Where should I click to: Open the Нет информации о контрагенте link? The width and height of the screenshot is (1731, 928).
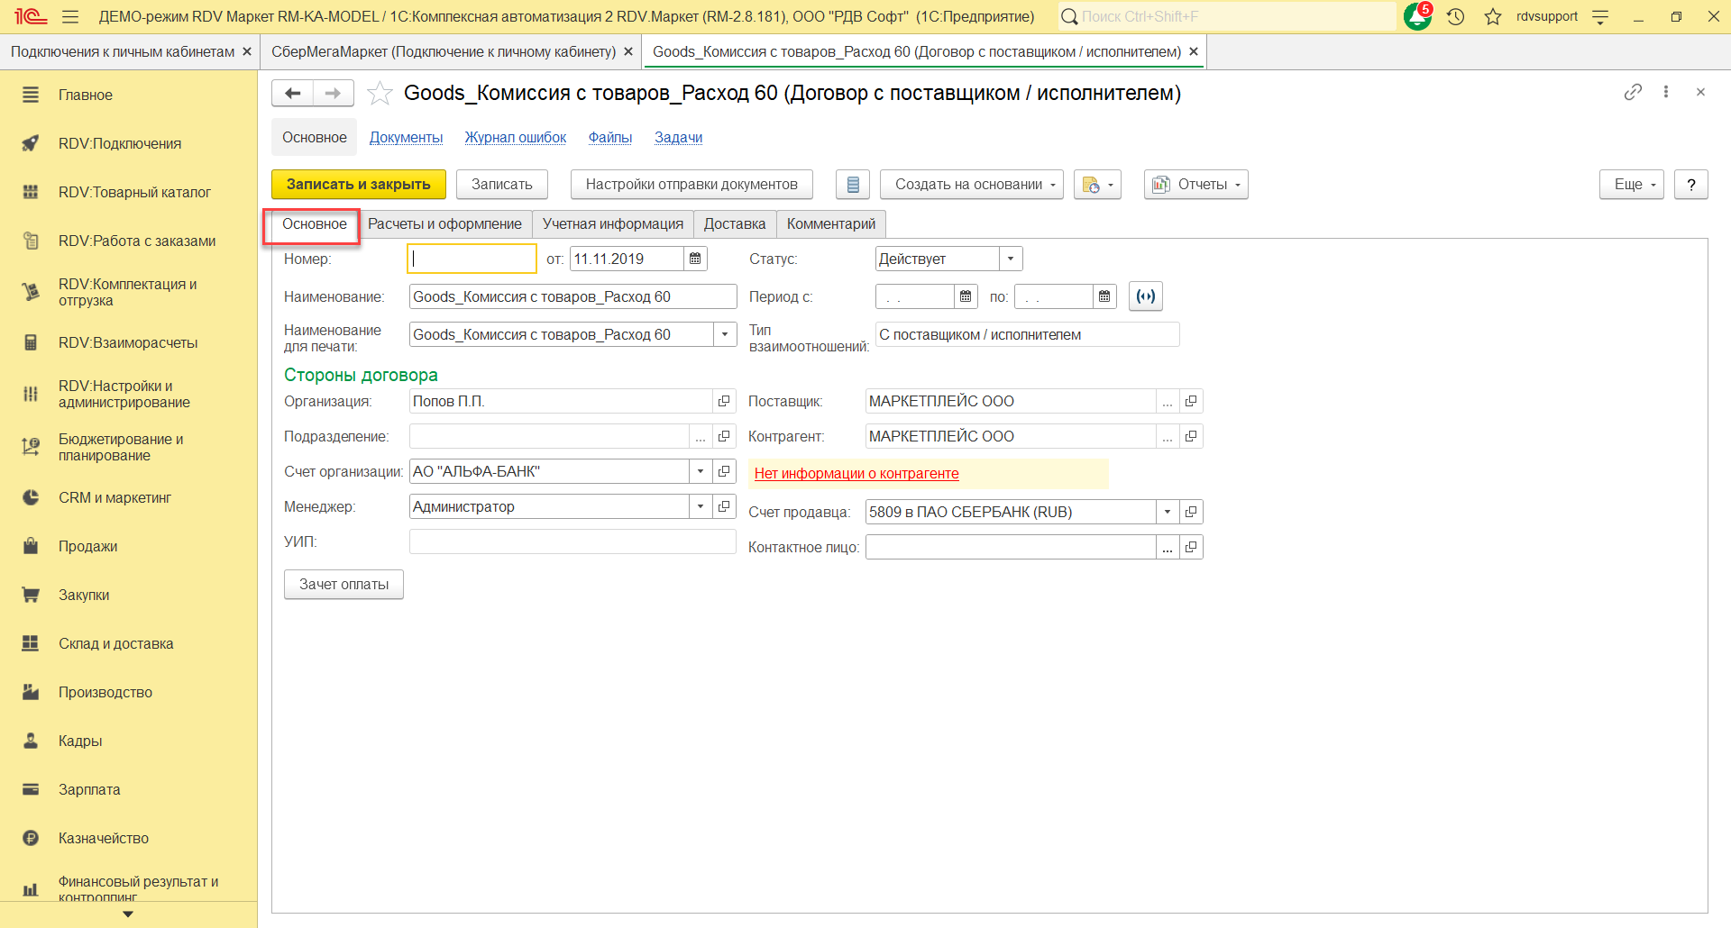tap(856, 474)
